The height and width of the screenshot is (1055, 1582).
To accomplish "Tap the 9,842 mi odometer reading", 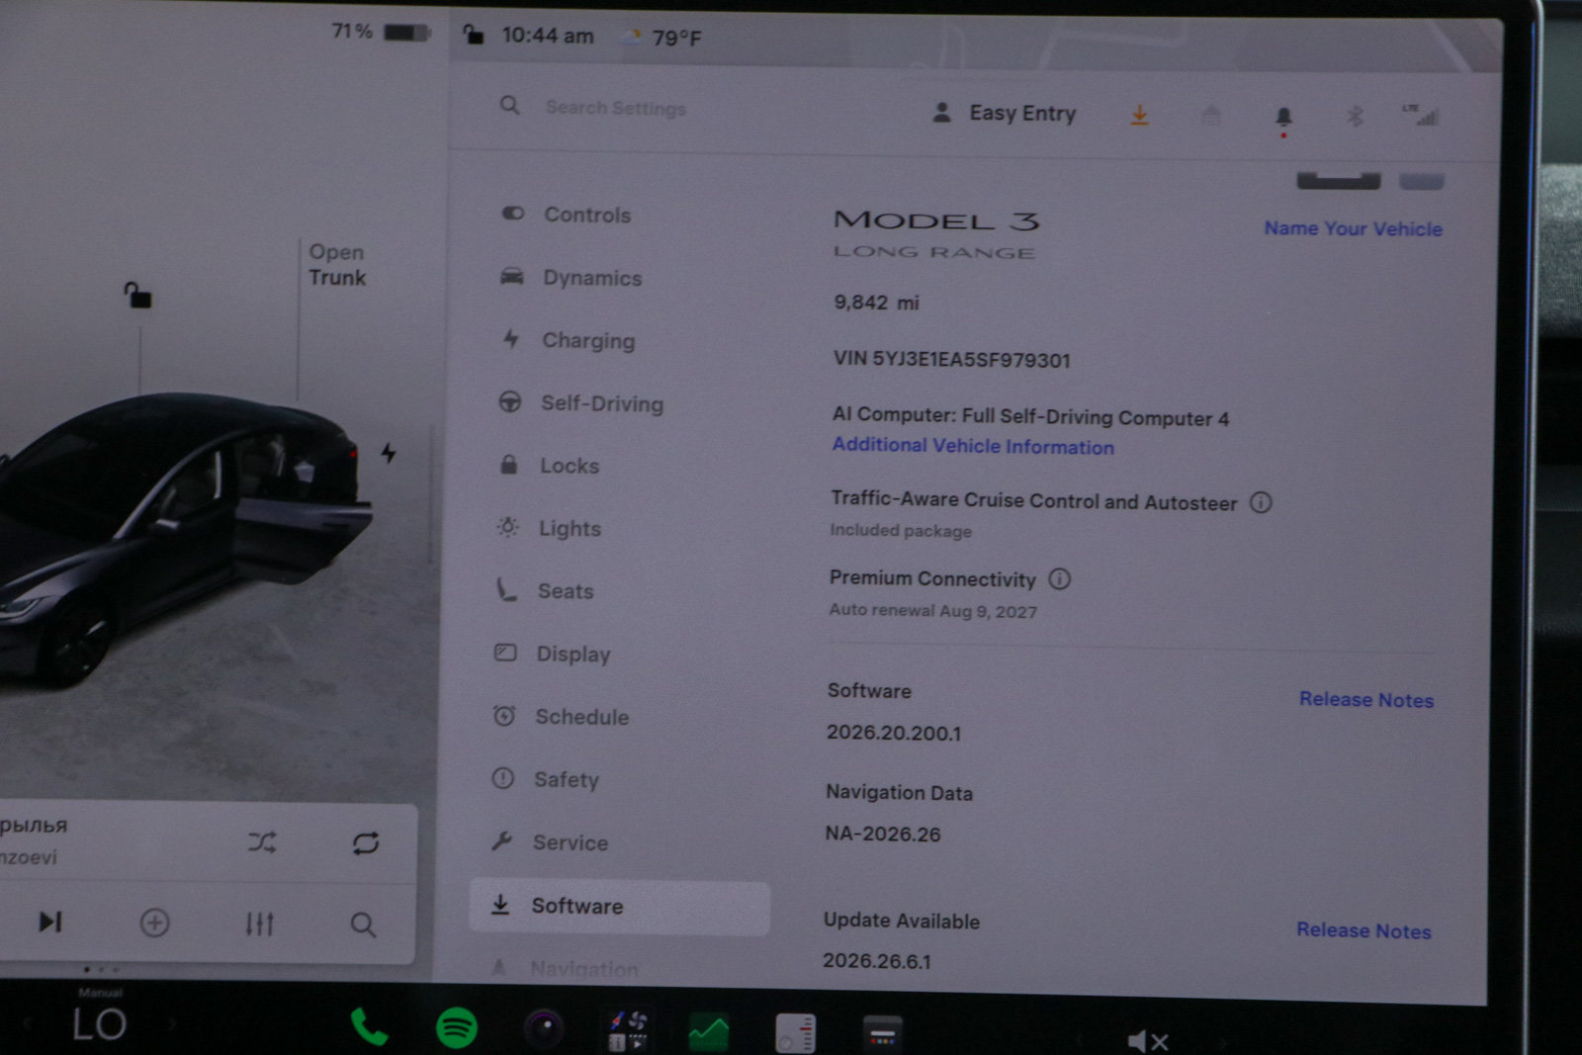I will click(x=876, y=303).
